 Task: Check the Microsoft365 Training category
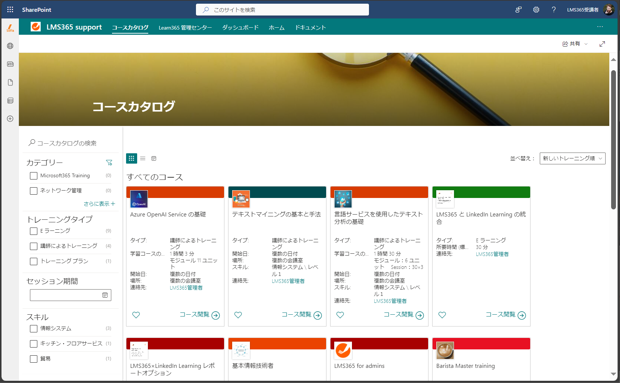tap(34, 176)
